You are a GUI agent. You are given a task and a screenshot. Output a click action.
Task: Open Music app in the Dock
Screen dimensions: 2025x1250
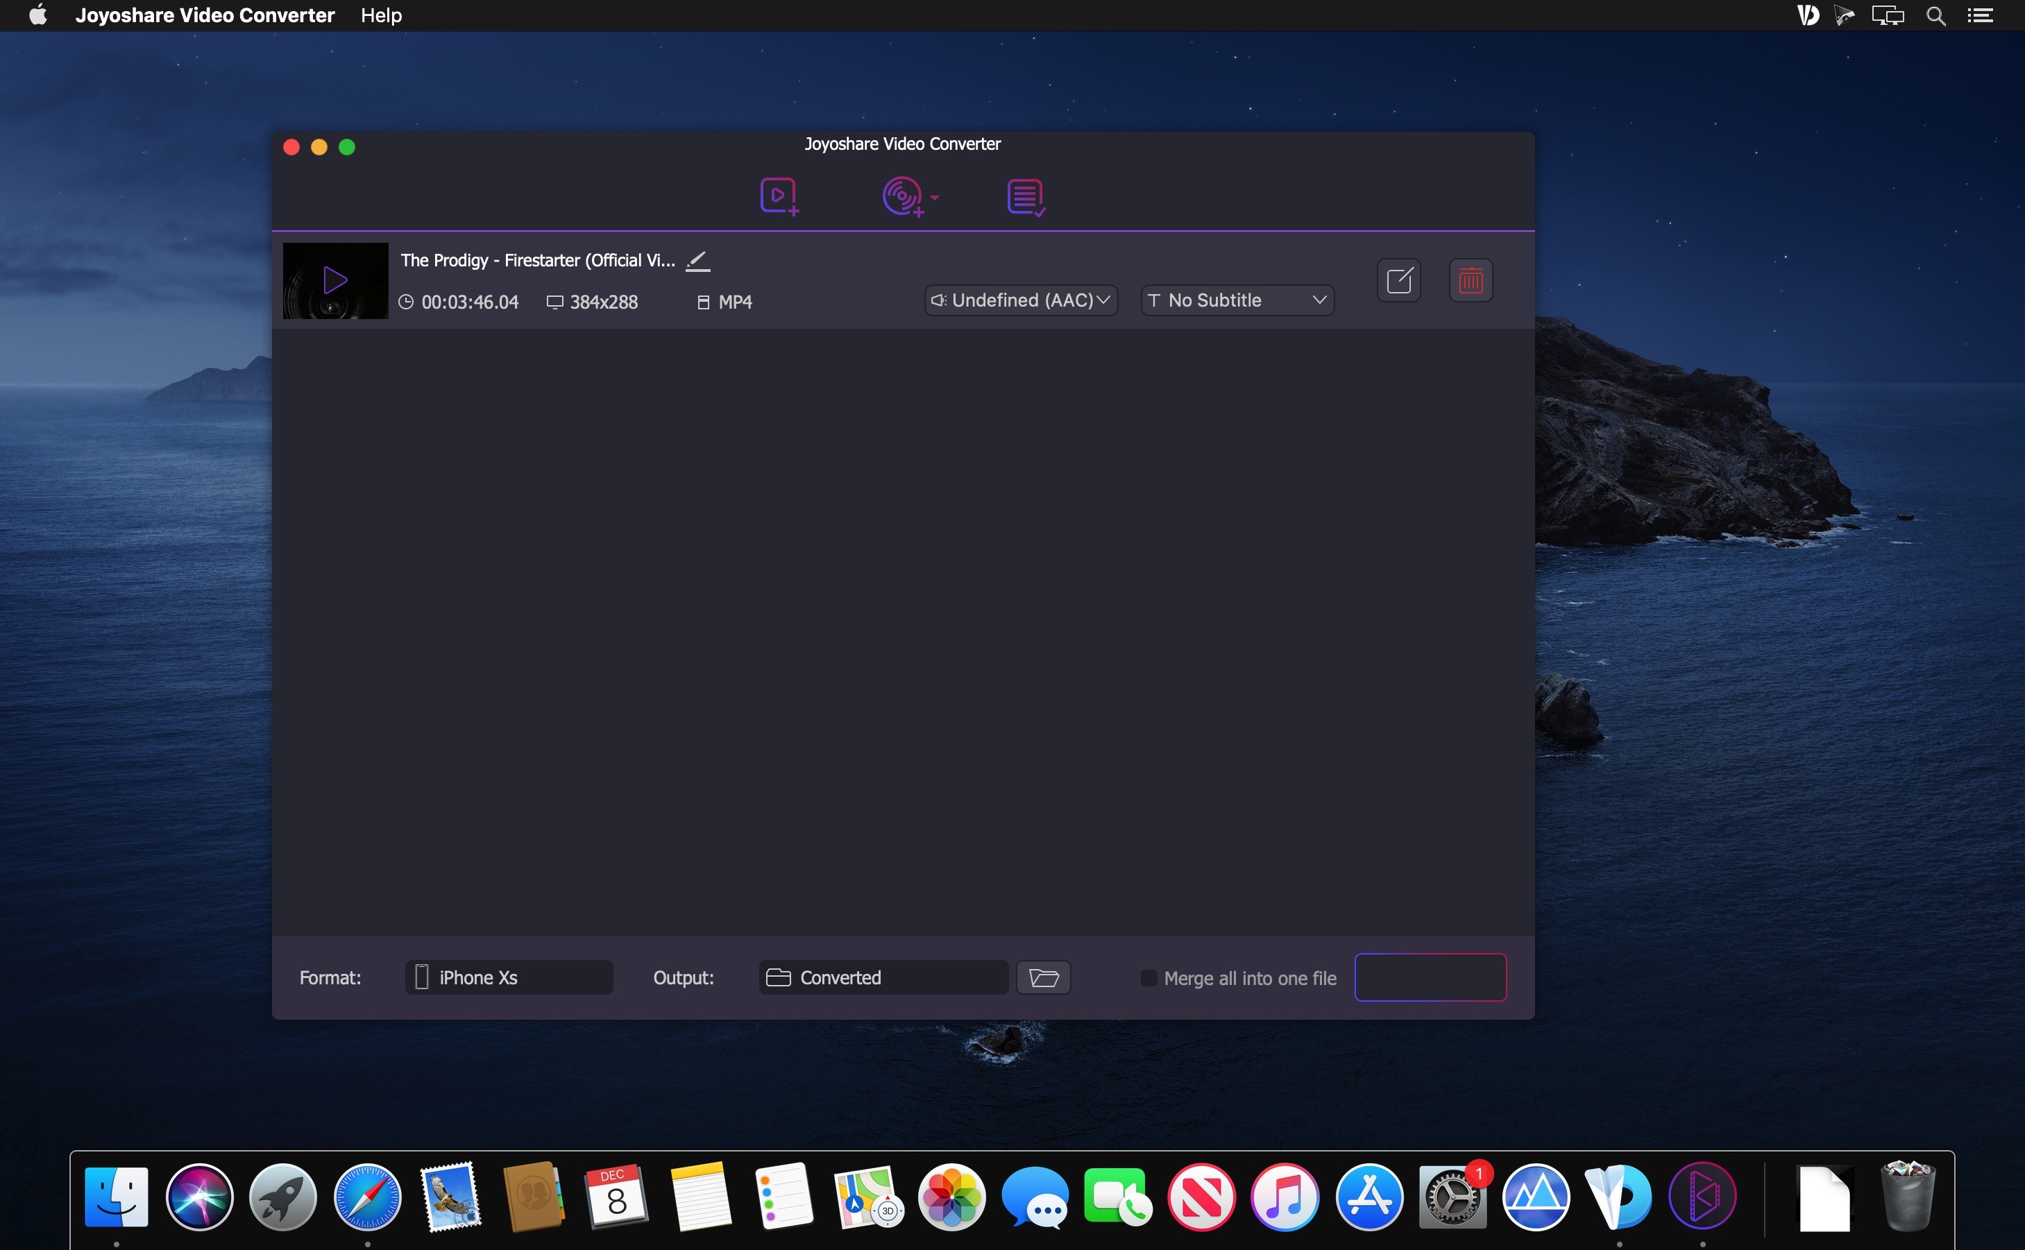pos(1285,1197)
